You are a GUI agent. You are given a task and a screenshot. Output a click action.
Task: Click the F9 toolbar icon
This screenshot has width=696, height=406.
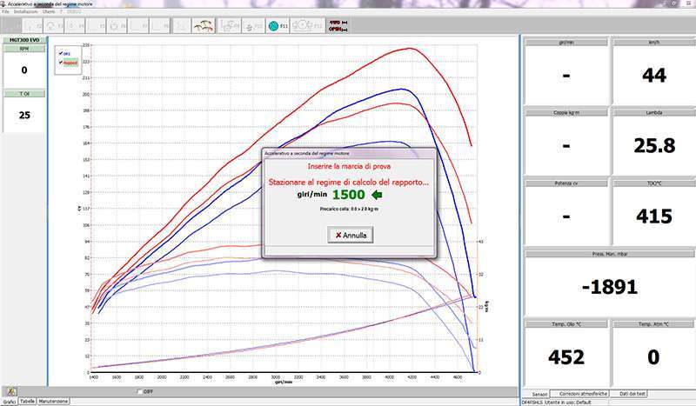tap(230, 26)
